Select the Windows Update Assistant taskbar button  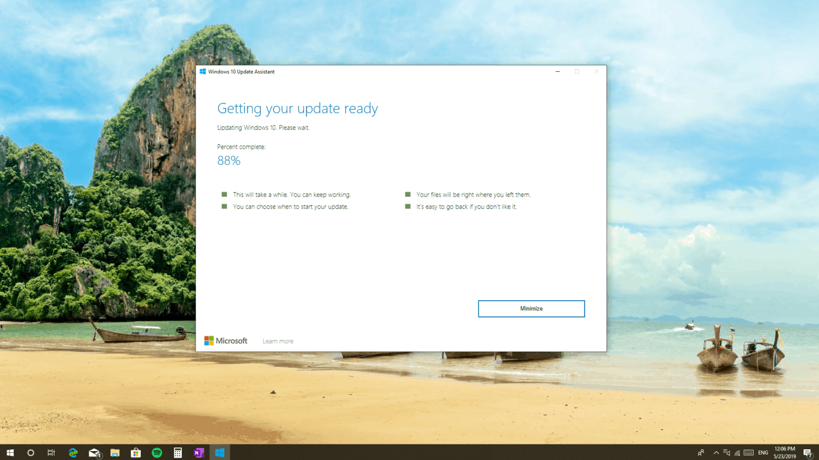pyautogui.click(x=220, y=453)
